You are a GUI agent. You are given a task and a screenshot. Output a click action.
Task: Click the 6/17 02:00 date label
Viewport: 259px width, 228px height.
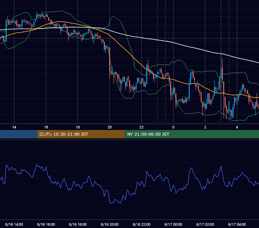pyautogui.click(x=205, y=224)
